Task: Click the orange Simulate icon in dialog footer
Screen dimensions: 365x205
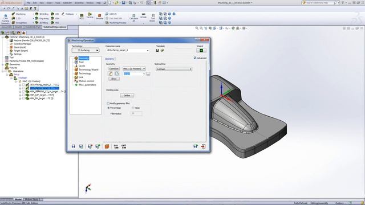Action: [107, 146]
